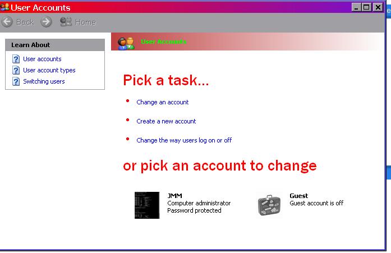
Task: Select the Guest suitcase picture
Action: [270, 205]
